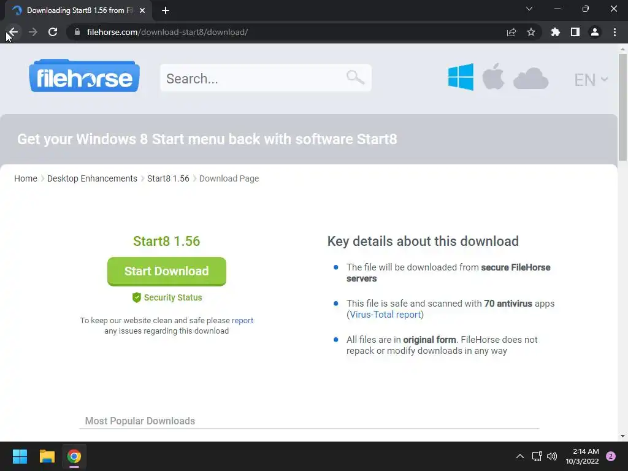Click Key details about this download heading

[x=423, y=241]
